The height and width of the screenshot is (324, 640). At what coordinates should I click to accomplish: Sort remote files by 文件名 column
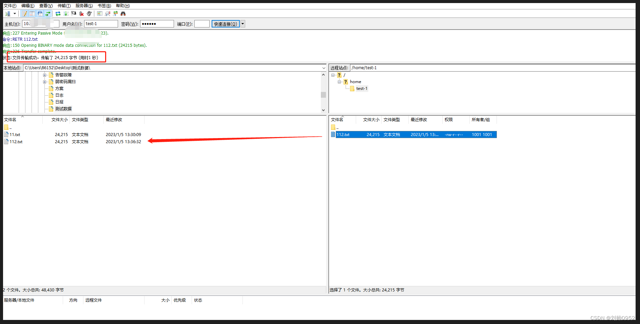[343, 119]
